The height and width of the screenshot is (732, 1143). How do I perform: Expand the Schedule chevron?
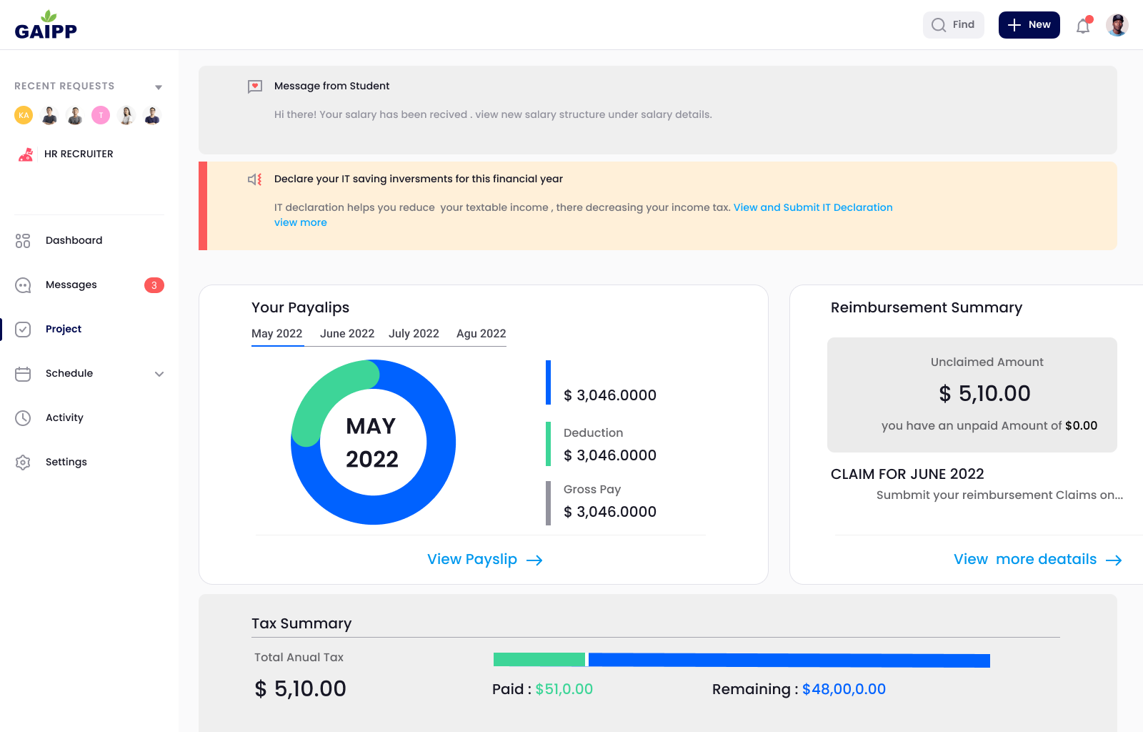coord(159,374)
